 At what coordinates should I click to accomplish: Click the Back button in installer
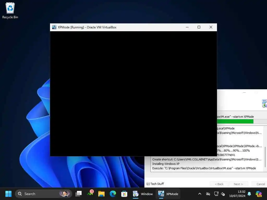(219, 184)
